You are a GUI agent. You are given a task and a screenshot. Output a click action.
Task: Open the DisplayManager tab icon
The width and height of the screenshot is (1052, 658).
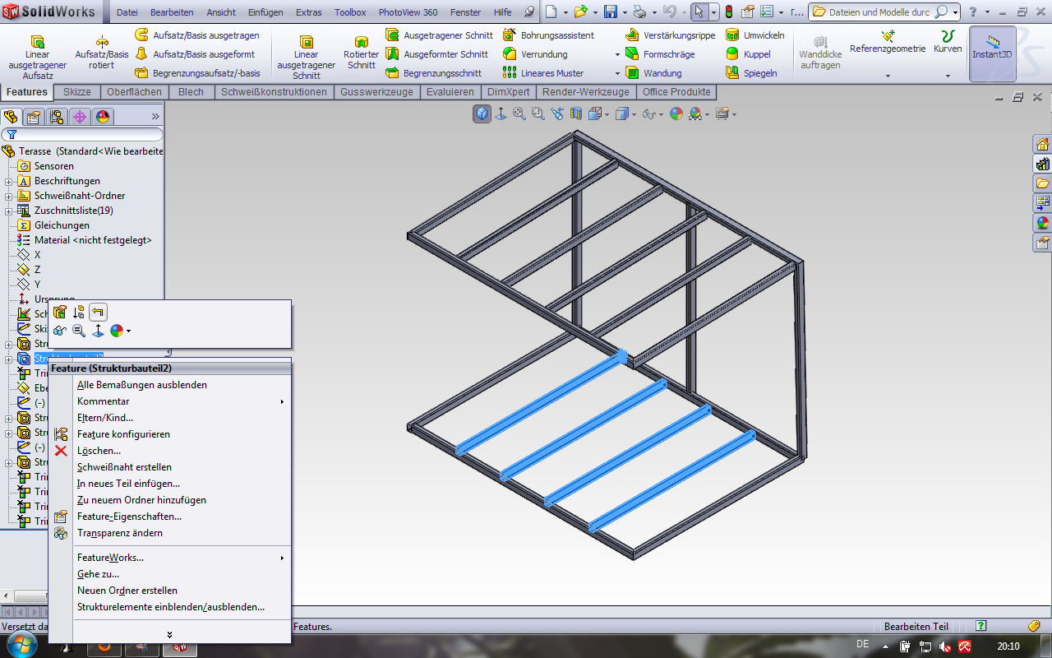pos(103,117)
